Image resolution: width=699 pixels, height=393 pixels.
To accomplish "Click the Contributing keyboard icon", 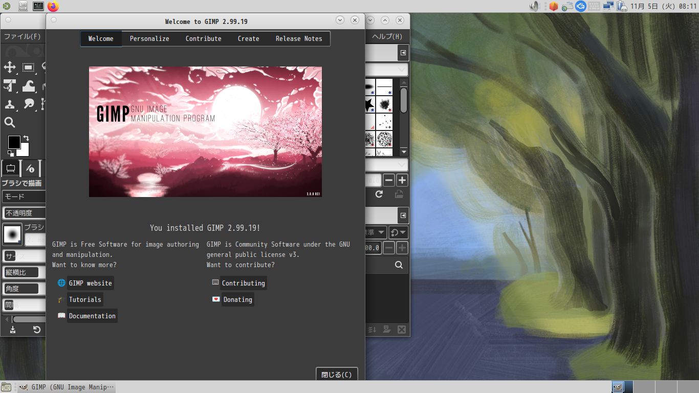I will 215,282.
